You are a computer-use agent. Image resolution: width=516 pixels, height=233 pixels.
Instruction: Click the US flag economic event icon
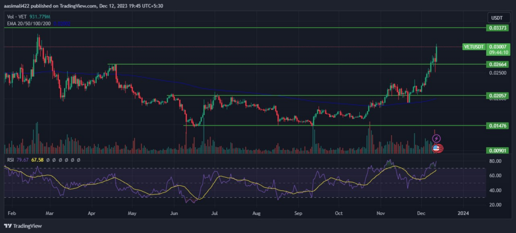coord(436,149)
